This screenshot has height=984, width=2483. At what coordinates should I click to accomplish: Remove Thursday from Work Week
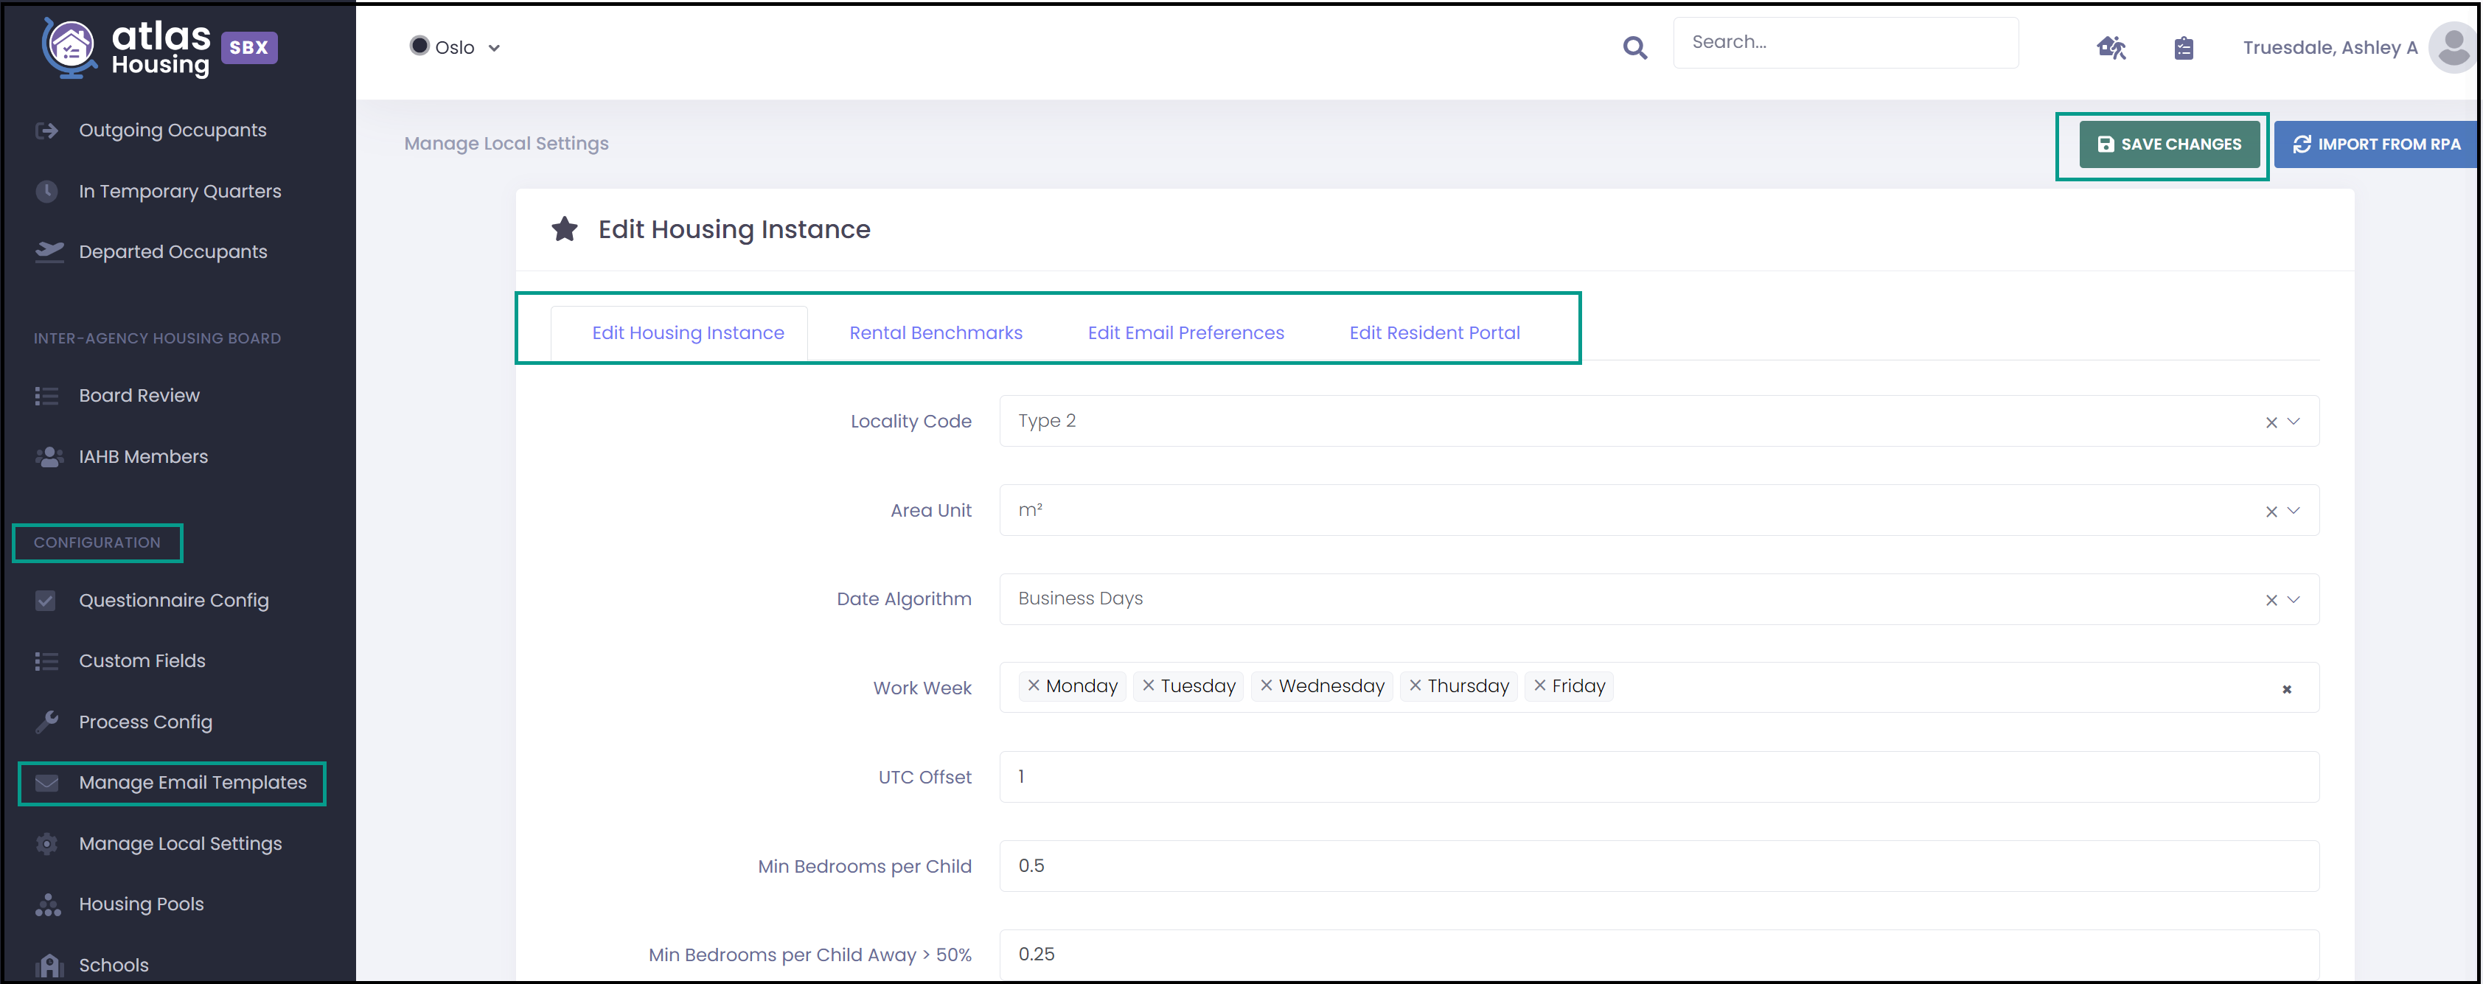coord(1415,685)
